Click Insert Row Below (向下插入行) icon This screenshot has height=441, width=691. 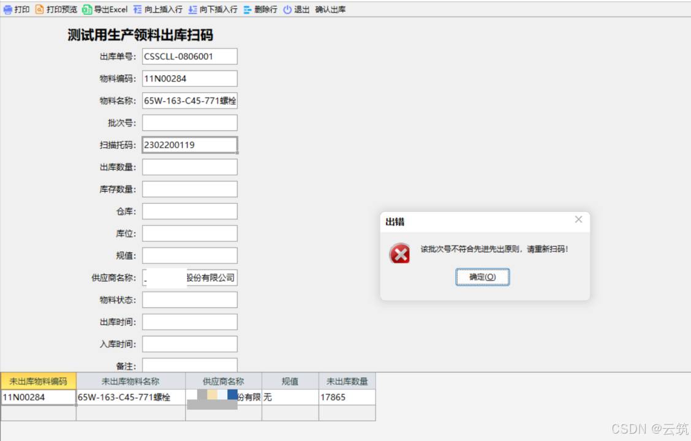193,10
